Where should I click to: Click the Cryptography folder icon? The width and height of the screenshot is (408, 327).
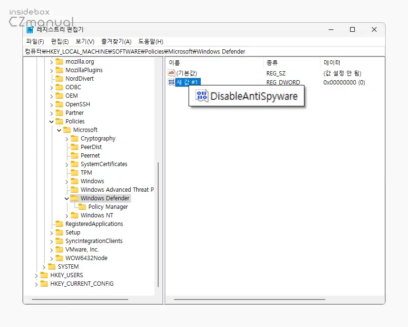coord(75,139)
